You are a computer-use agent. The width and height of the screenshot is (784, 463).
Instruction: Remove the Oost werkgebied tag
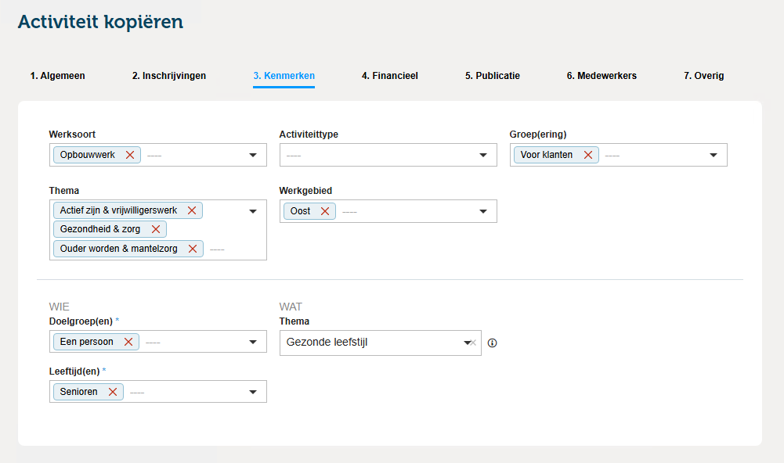325,211
